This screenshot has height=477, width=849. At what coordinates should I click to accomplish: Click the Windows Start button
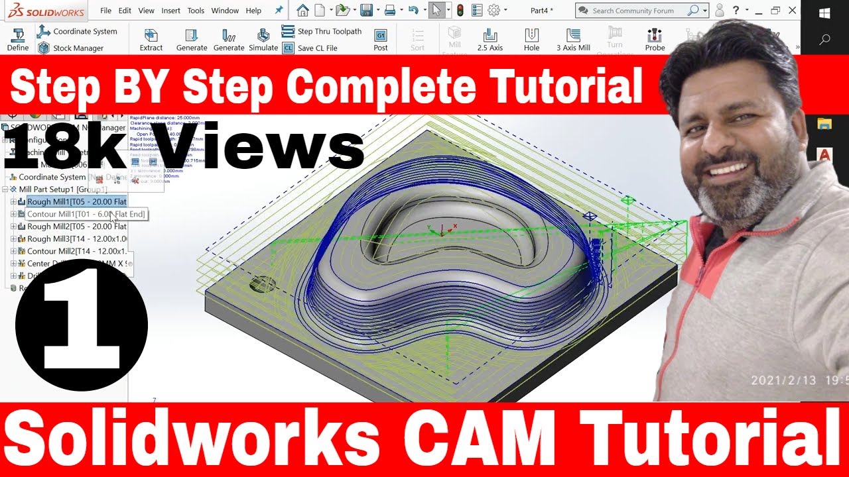click(825, 13)
